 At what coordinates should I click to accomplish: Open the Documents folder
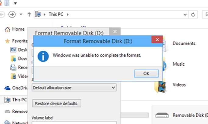click(184, 43)
